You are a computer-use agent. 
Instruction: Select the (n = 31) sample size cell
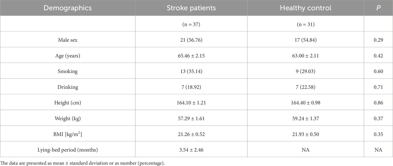click(305, 24)
